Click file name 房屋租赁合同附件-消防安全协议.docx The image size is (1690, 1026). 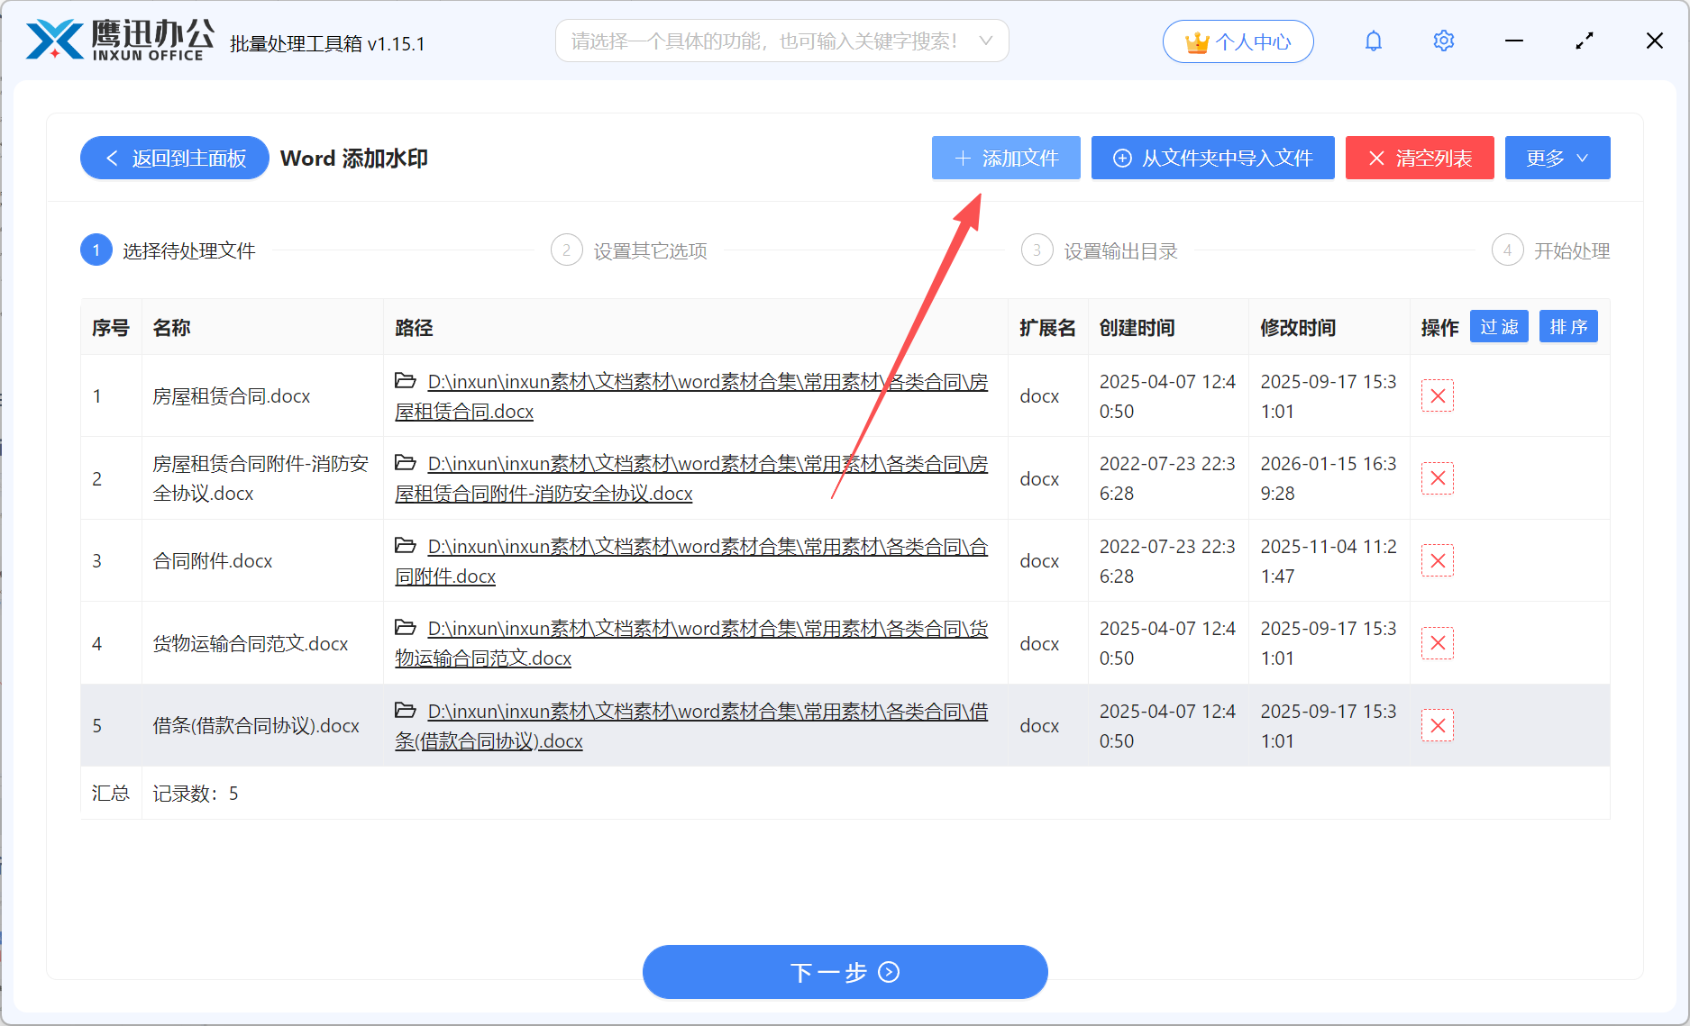pyautogui.click(x=260, y=478)
